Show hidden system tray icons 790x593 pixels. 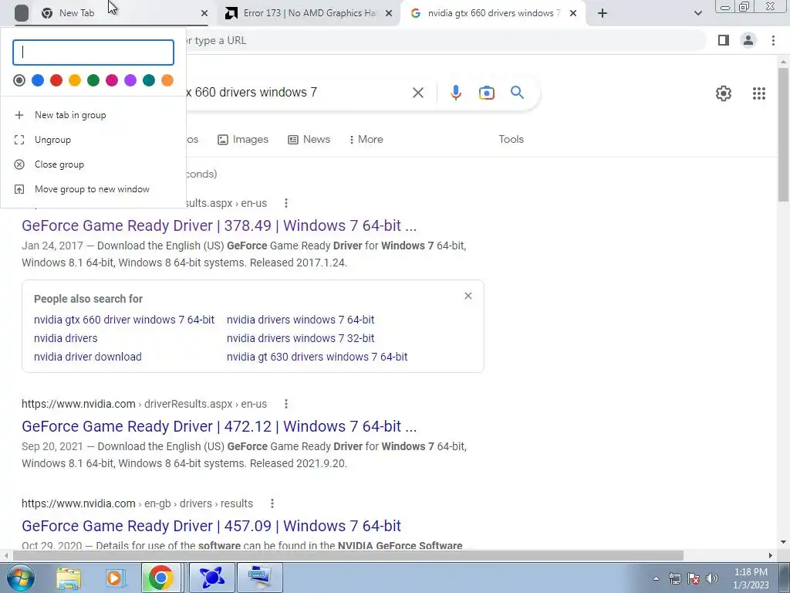pyautogui.click(x=656, y=579)
